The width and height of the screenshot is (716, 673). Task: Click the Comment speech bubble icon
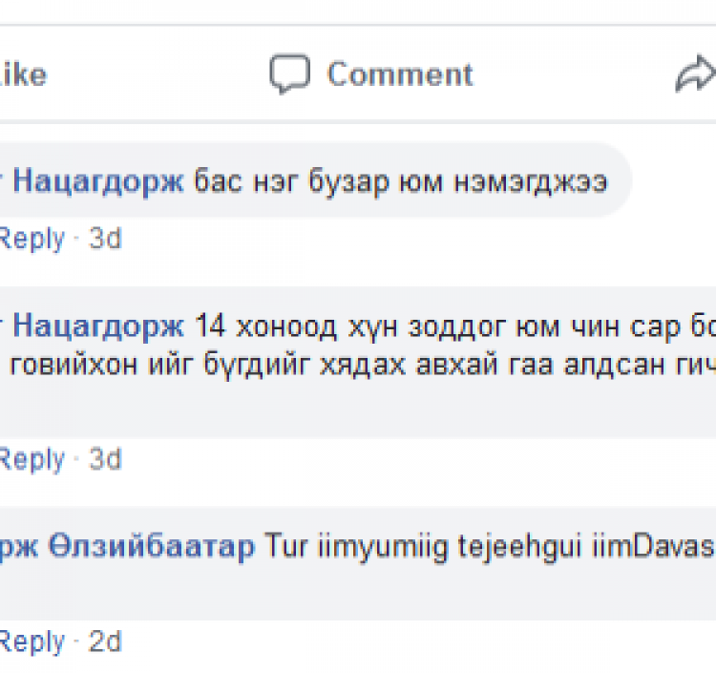coord(289,74)
